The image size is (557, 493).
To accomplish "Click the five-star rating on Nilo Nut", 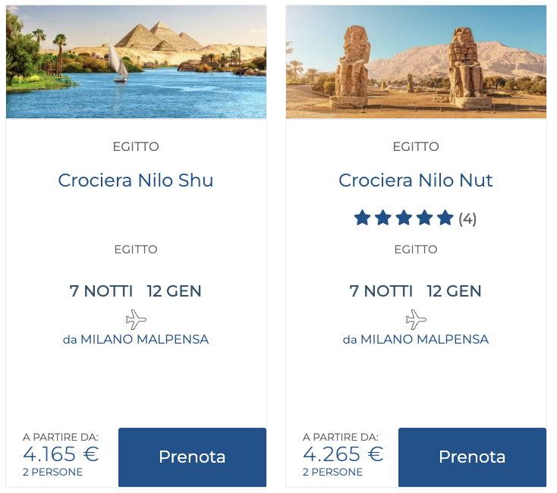I will [x=404, y=219].
